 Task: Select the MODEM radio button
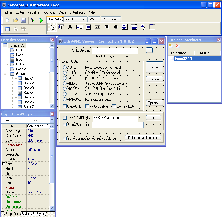64,88
